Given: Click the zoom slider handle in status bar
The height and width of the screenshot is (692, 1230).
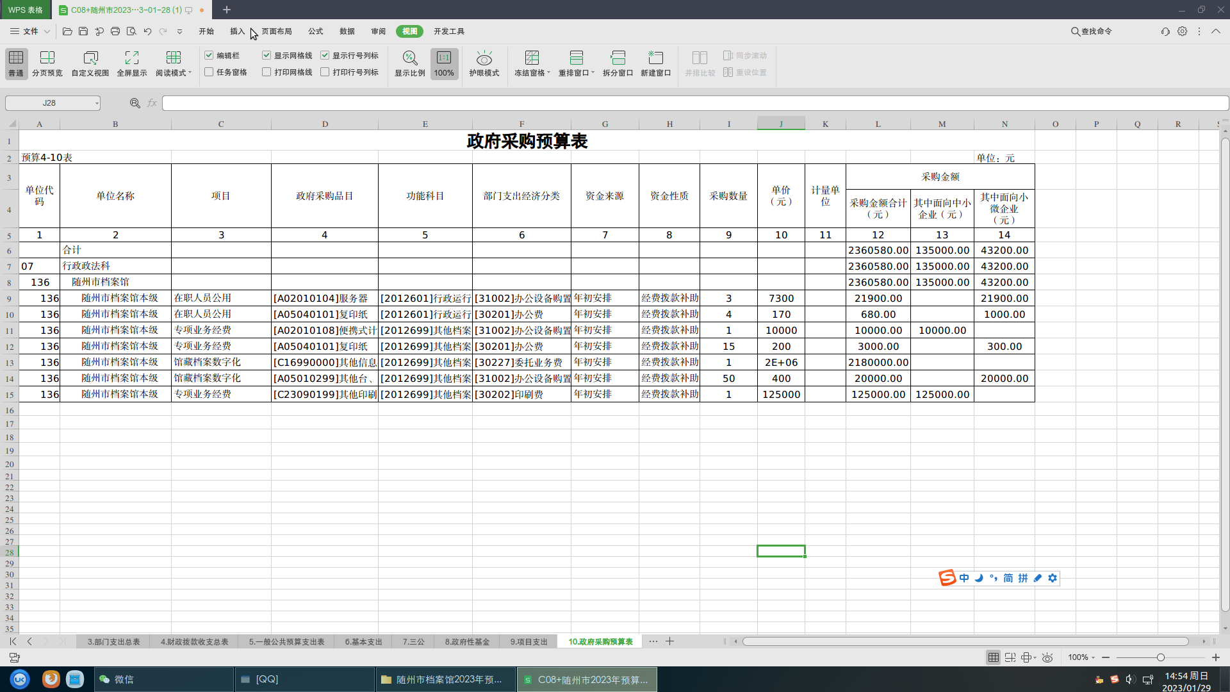Looking at the screenshot, I should (1160, 657).
